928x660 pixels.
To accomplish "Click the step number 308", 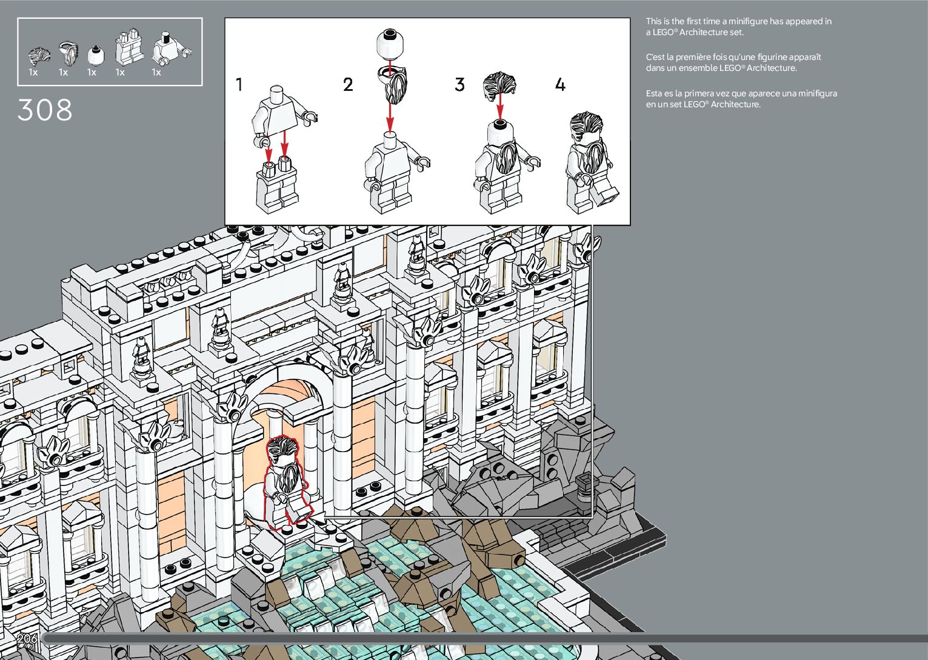I will tap(45, 110).
